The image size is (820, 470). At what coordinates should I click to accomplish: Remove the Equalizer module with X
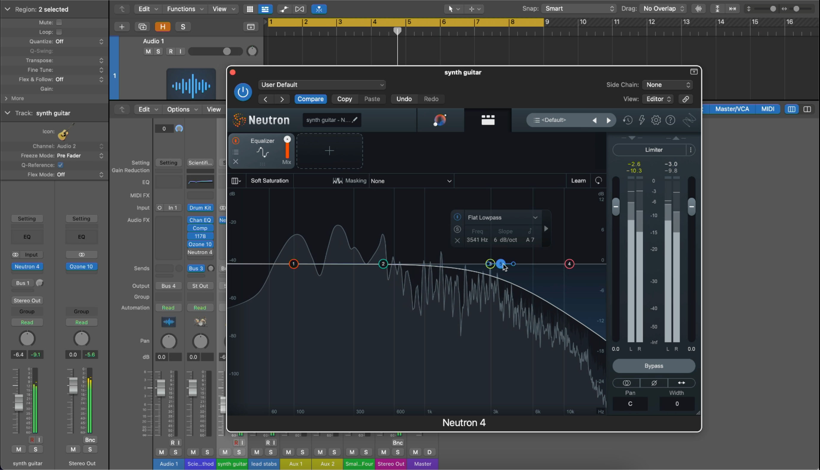pos(236,161)
